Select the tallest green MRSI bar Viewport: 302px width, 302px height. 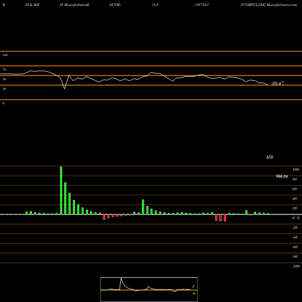coord(61,190)
